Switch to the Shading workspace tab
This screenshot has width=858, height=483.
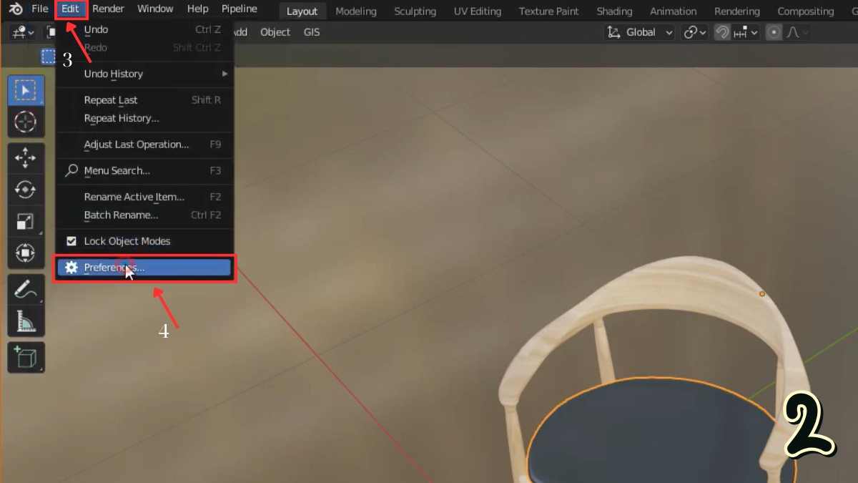click(614, 11)
